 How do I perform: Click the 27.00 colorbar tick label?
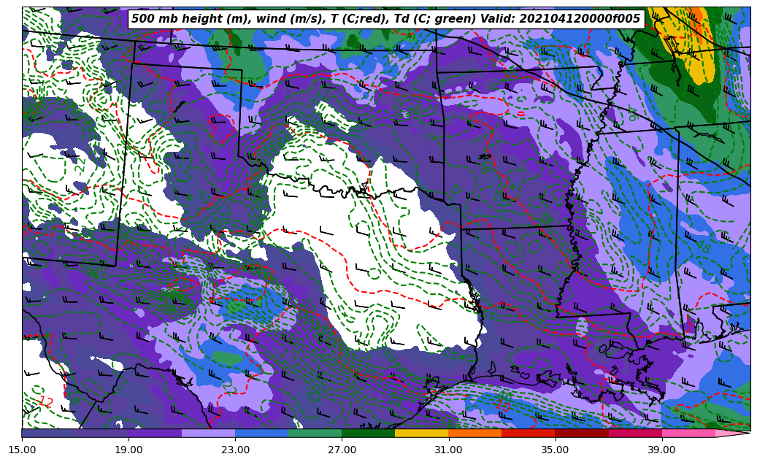point(342,450)
